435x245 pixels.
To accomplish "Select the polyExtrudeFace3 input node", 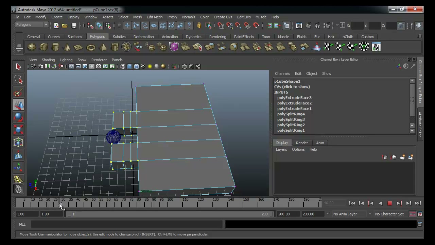I will 294,98.
